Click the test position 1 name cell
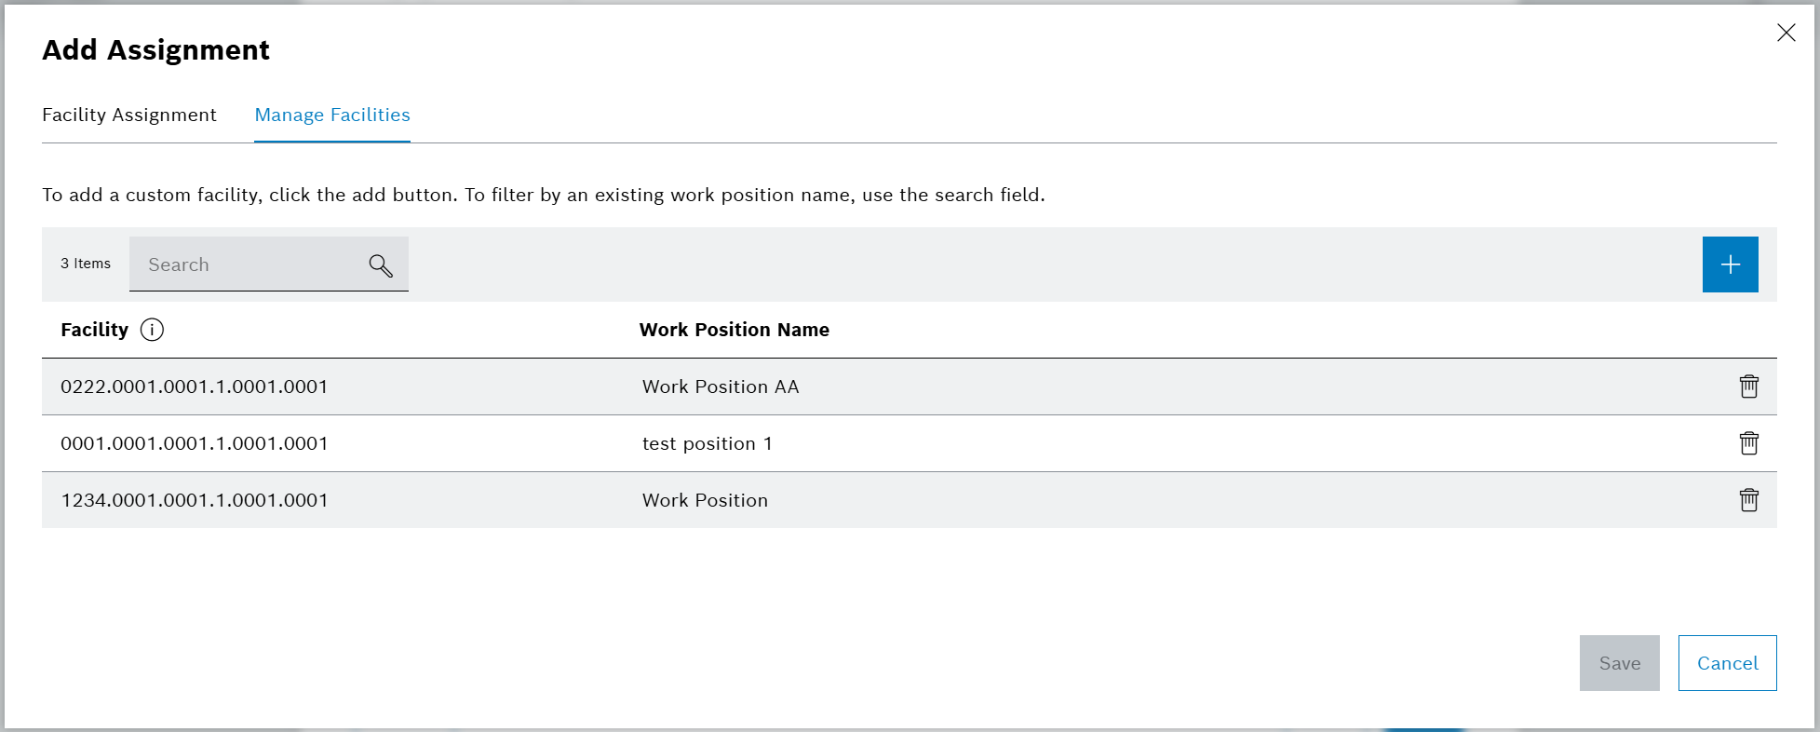This screenshot has height=732, width=1820. point(707,443)
